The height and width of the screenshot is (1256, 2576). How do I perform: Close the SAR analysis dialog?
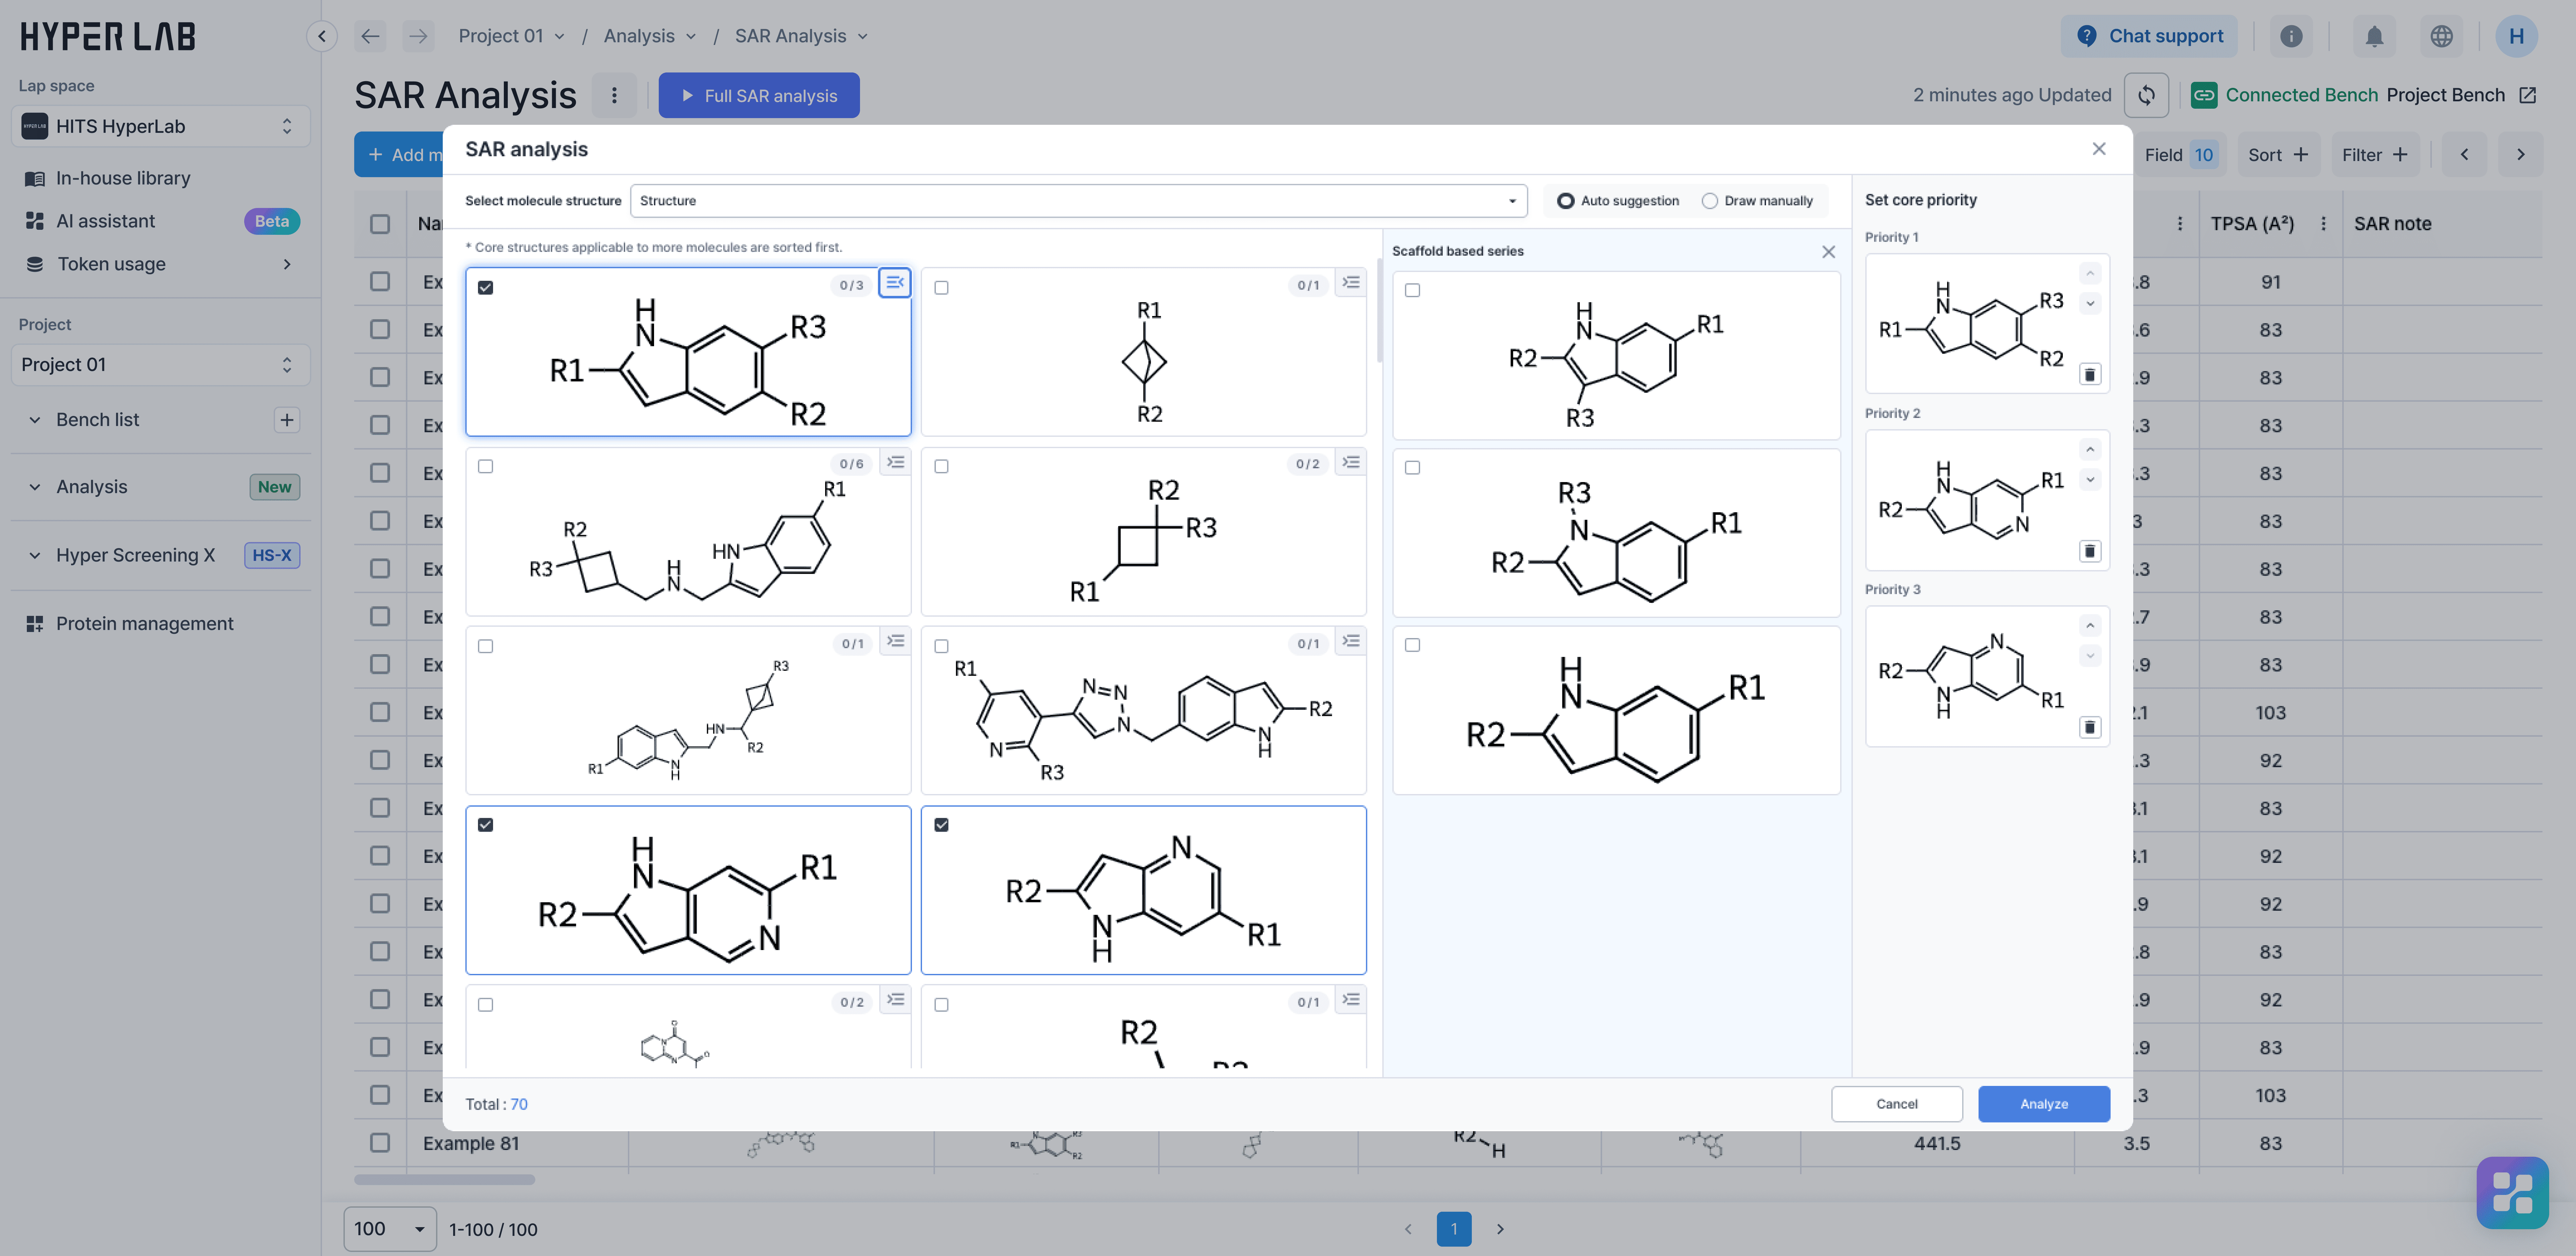[x=2099, y=149]
